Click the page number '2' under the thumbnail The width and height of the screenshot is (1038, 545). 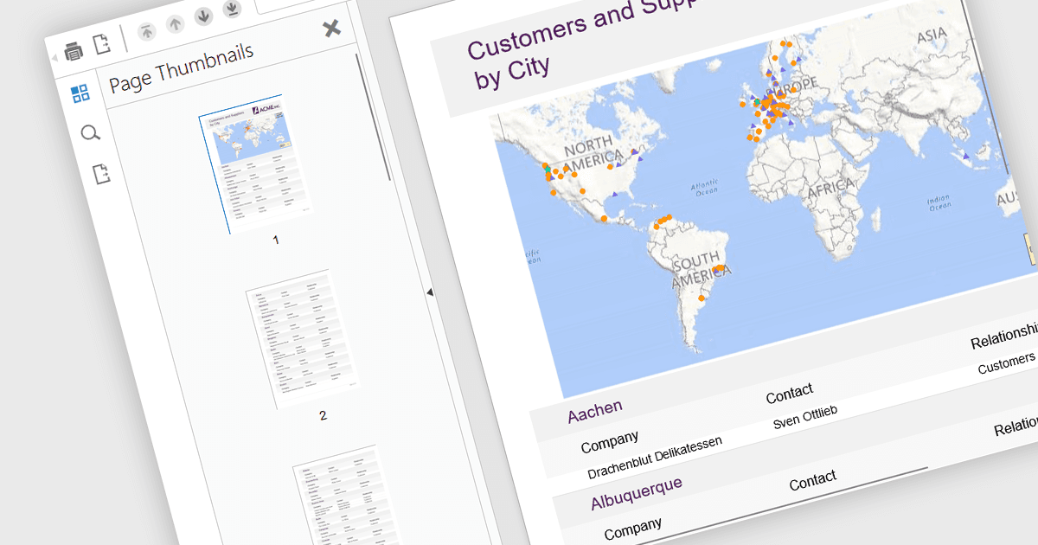click(323, 415)
